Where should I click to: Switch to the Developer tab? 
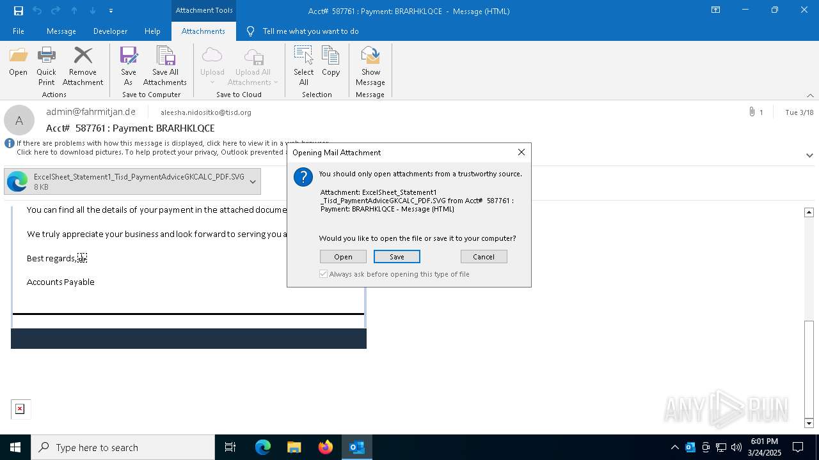110,31
